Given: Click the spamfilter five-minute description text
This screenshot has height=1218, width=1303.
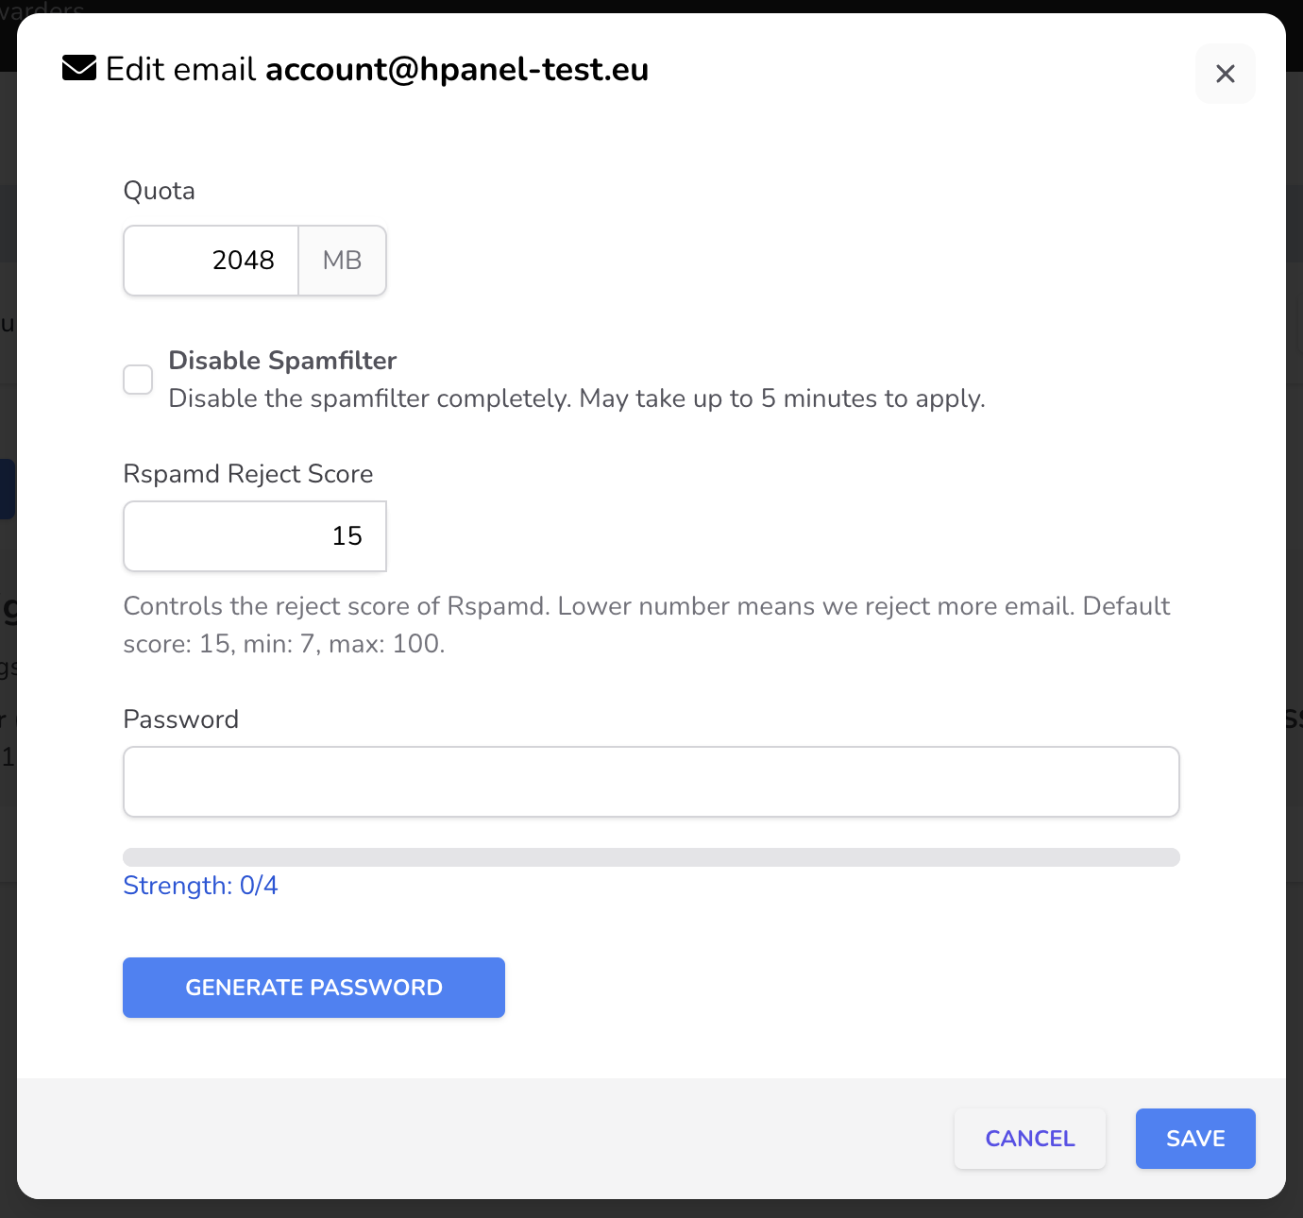Looking at the screenshot, I should coord(577,398).
